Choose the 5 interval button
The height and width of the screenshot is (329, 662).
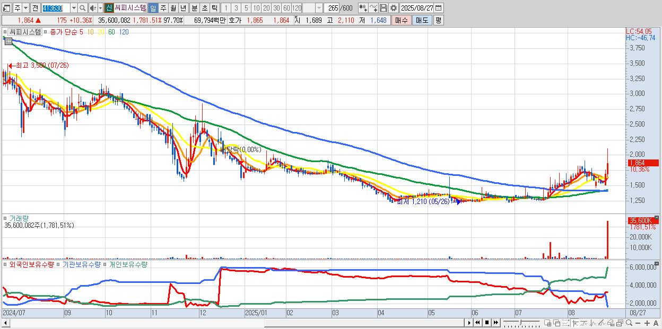point(246,8)
